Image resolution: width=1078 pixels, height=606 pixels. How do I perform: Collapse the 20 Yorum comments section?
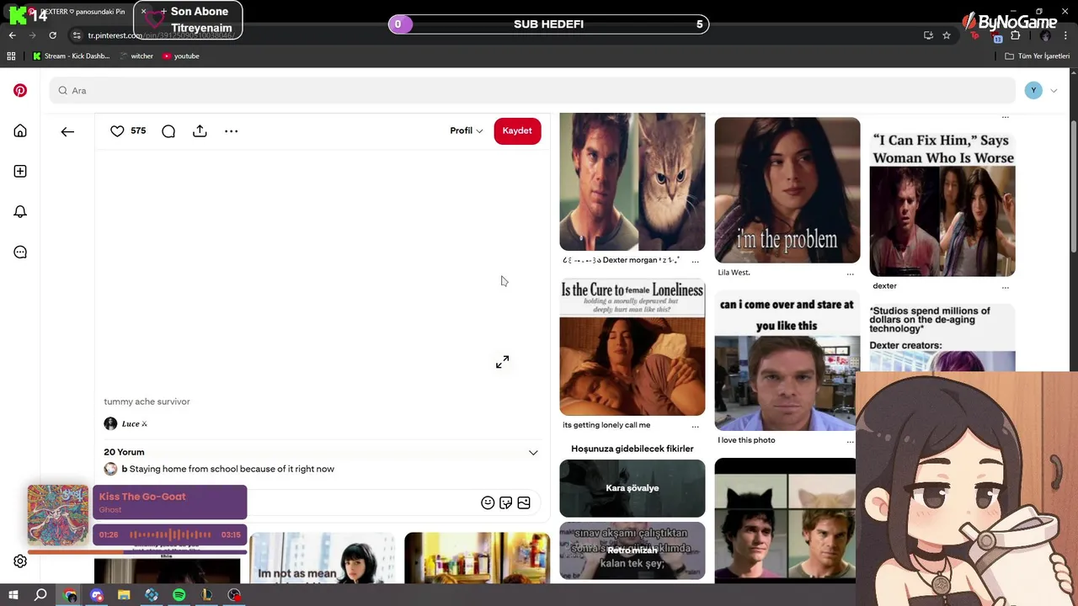coord(533,453)
